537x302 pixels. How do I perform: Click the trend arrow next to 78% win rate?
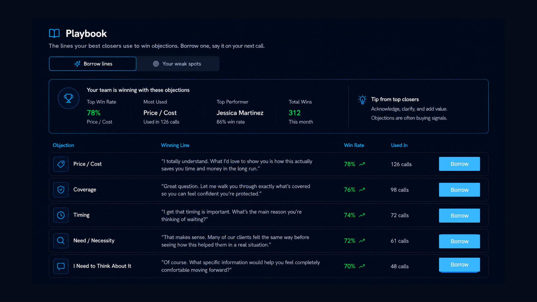362,164
